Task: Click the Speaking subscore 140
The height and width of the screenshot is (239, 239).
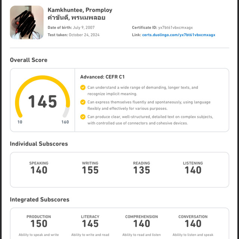Action: click(x=39, y=170)
